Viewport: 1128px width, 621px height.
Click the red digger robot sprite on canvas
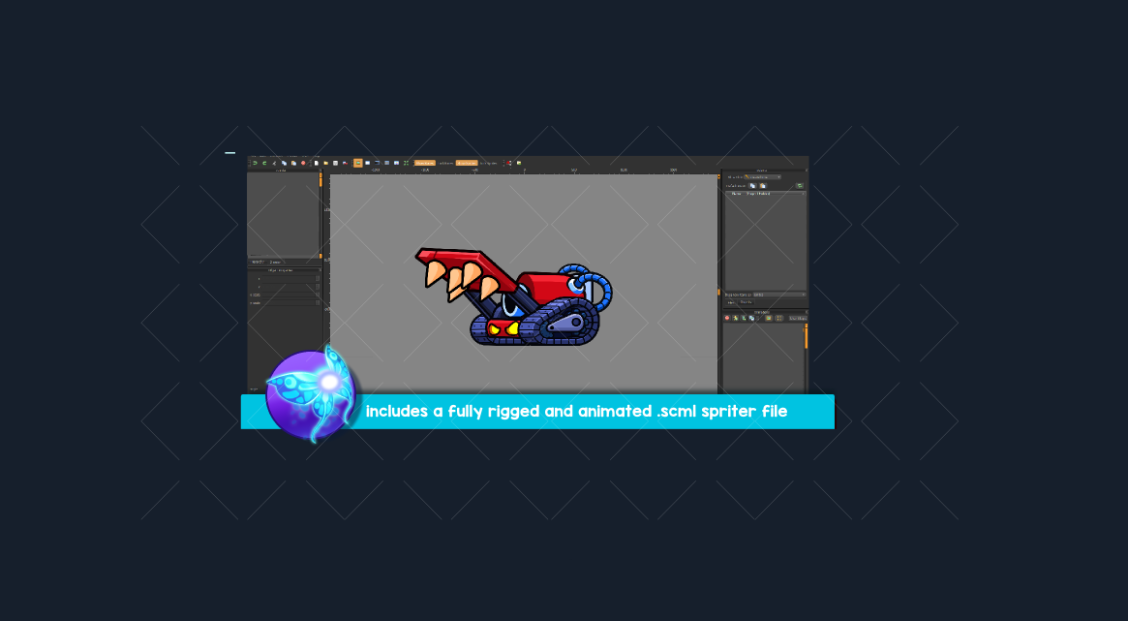click(513, 298)
